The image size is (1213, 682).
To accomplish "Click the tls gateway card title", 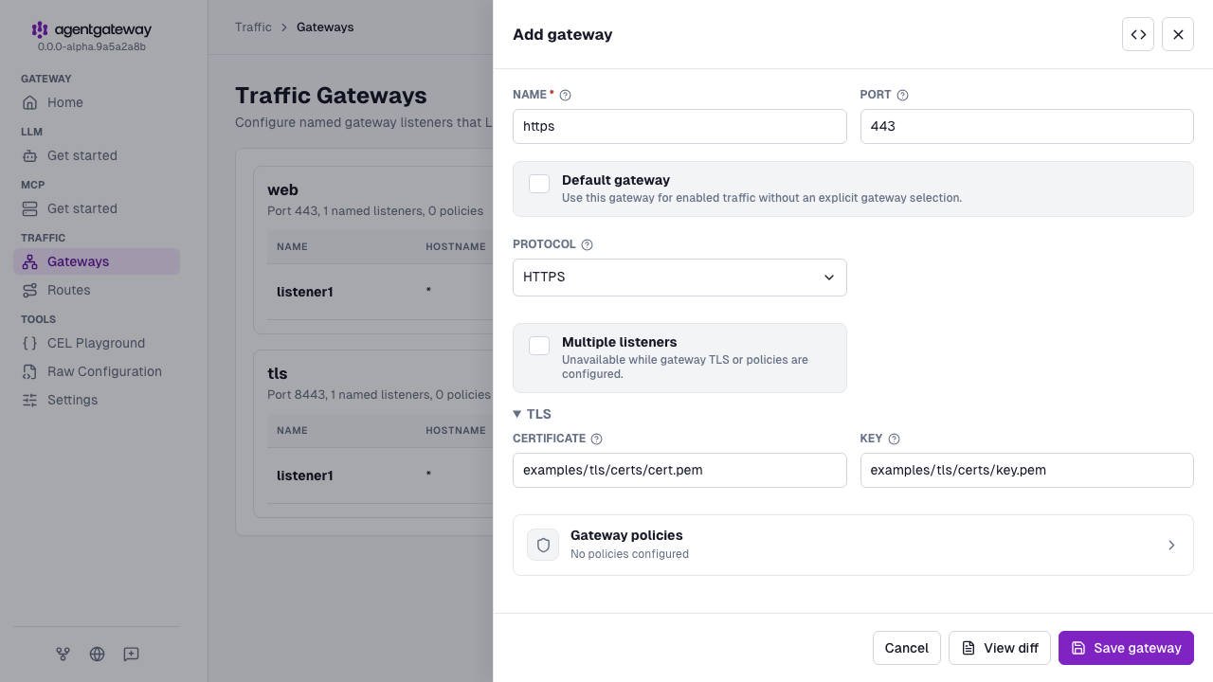I will 277,373.
